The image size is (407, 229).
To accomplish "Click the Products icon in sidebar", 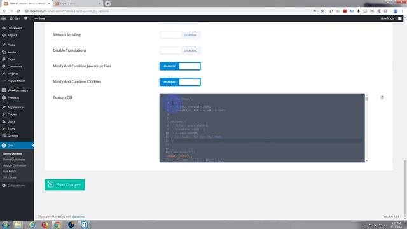I will [4, 97].
